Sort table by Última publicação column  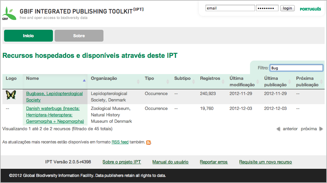[x=277, y=81]
